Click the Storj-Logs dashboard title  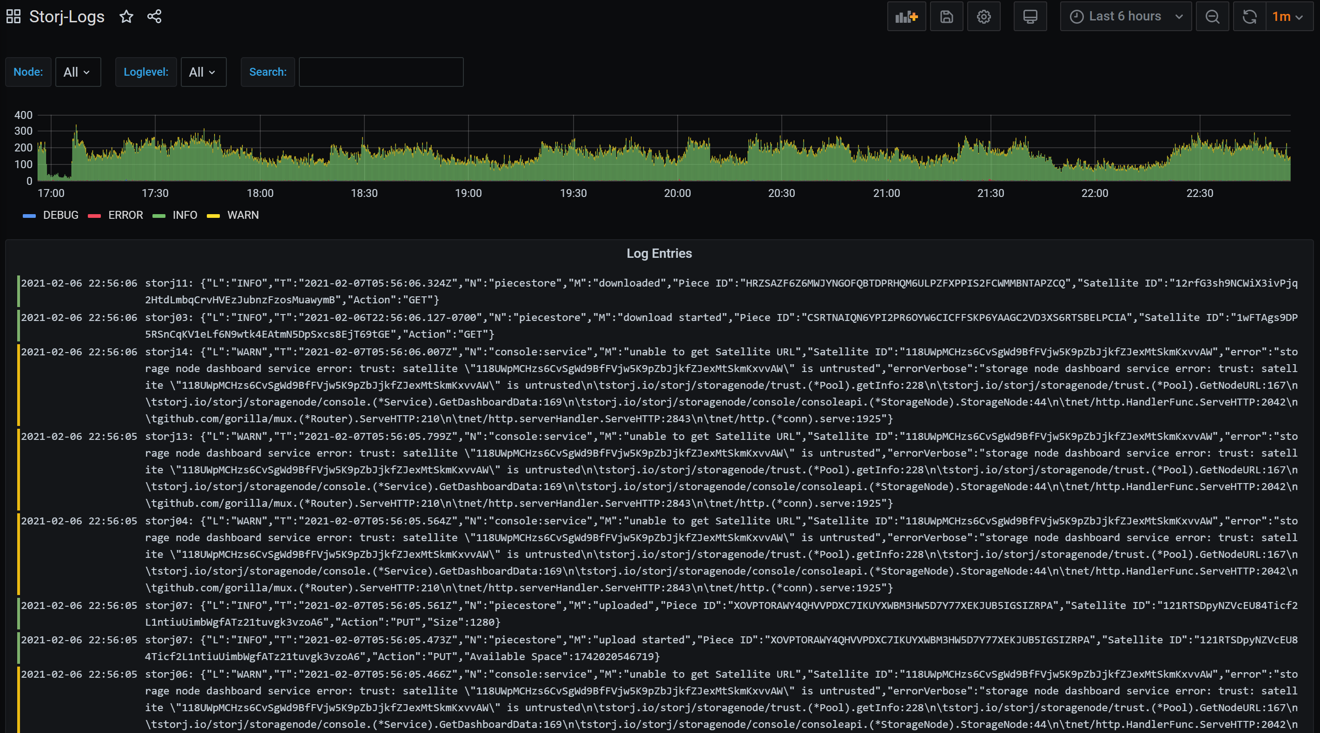point(66,16)
